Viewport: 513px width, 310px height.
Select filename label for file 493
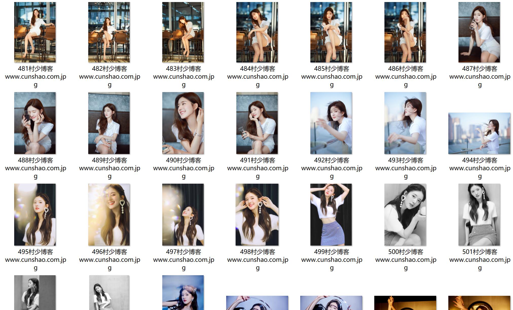click(x=406, y=168)
